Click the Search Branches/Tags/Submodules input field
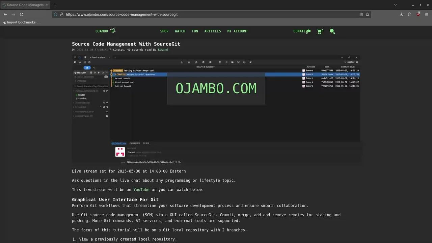 91,86
